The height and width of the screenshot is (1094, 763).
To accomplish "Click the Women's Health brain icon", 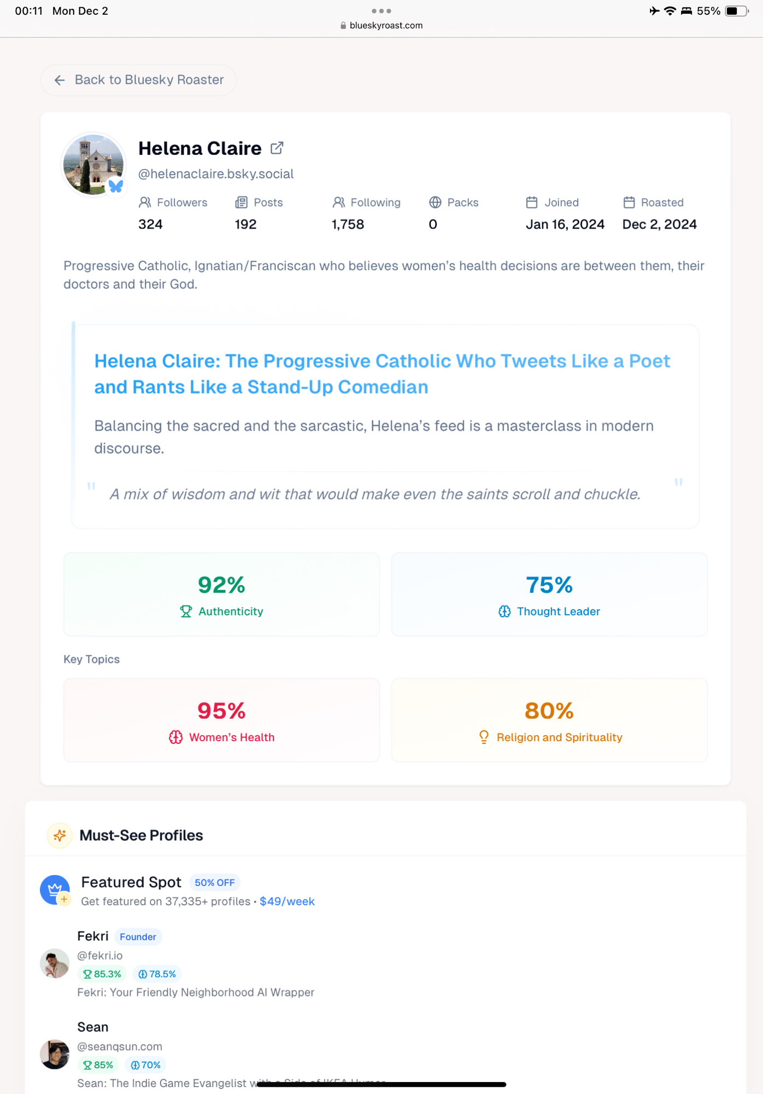I will (175, 737).
